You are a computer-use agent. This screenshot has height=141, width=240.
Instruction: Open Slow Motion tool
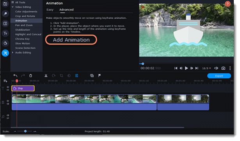pos(23,44)
